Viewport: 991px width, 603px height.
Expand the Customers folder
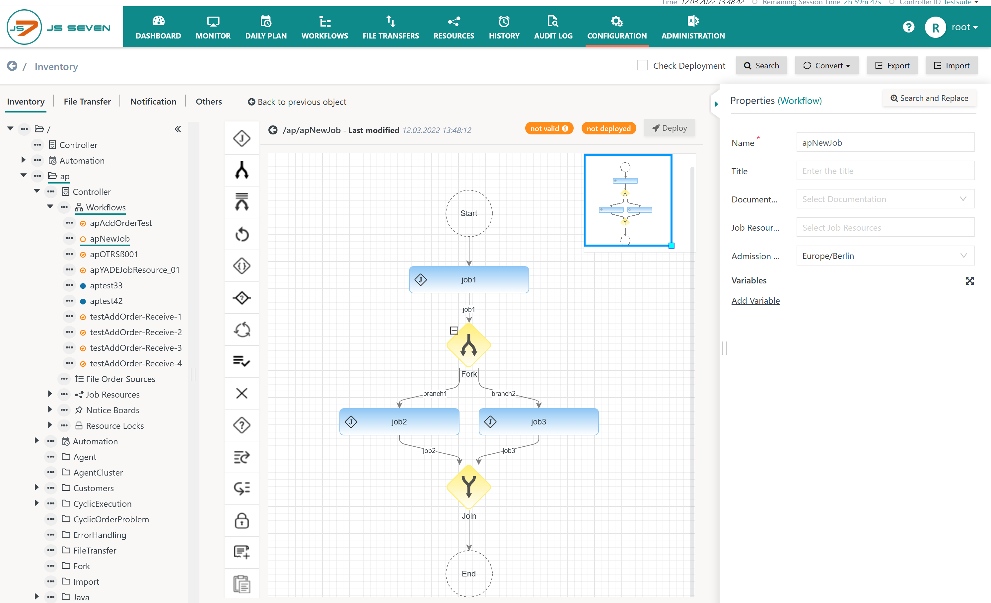pyautogui.click(x=36, y=488)
